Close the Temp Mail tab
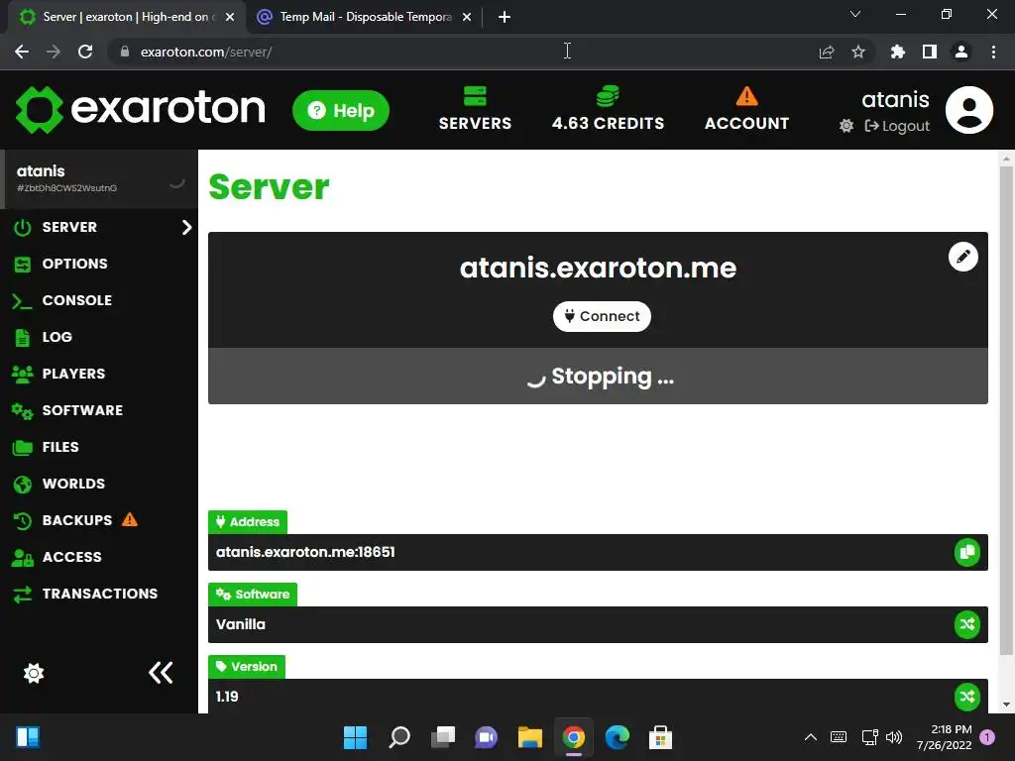 point(467,18)
